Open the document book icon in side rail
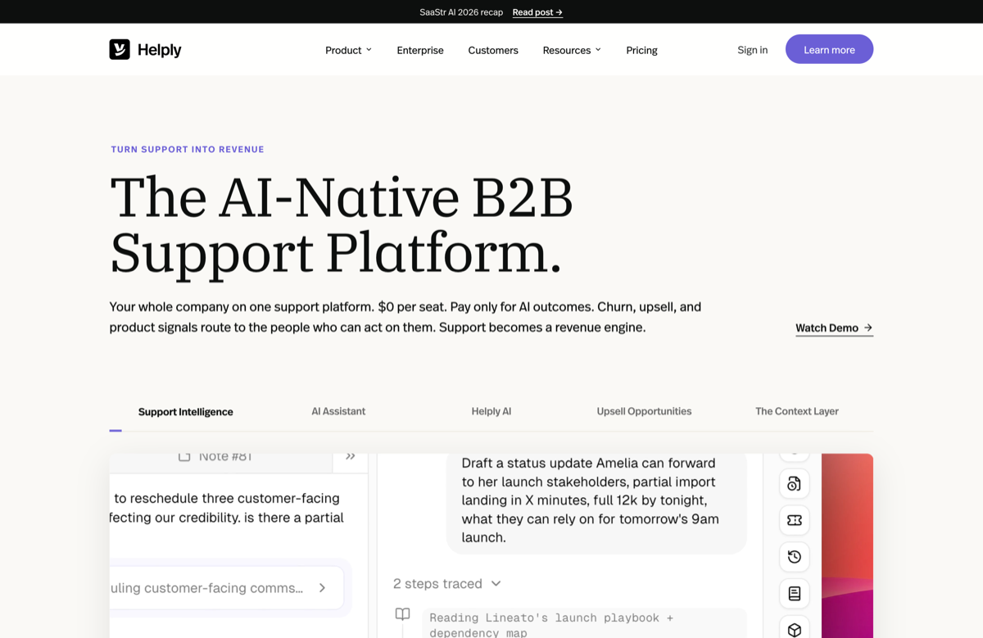This screenshot has width=983, height=638. point(794,594)
